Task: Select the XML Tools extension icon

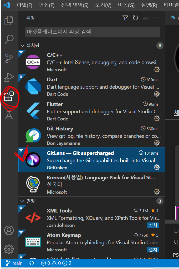Action: tap(33, 217)
